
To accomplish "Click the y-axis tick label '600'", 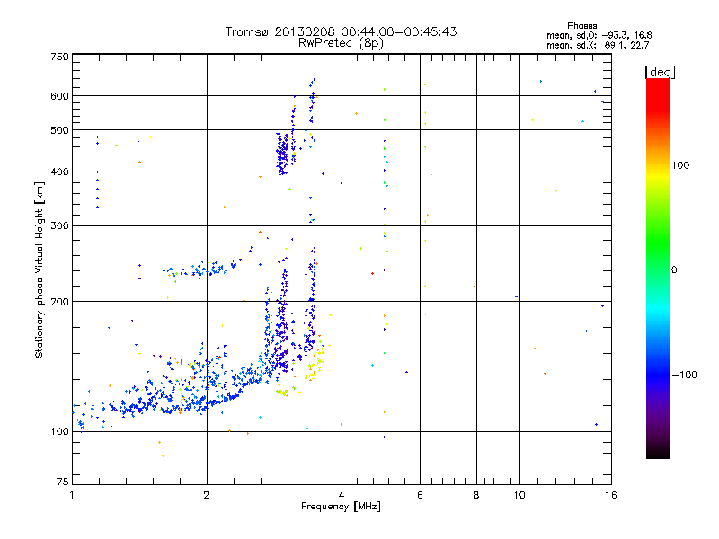I will [59, 96].
